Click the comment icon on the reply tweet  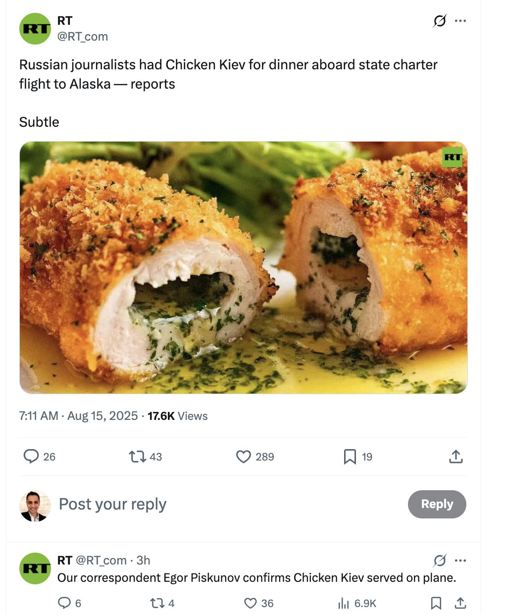[x=64, y=603]
